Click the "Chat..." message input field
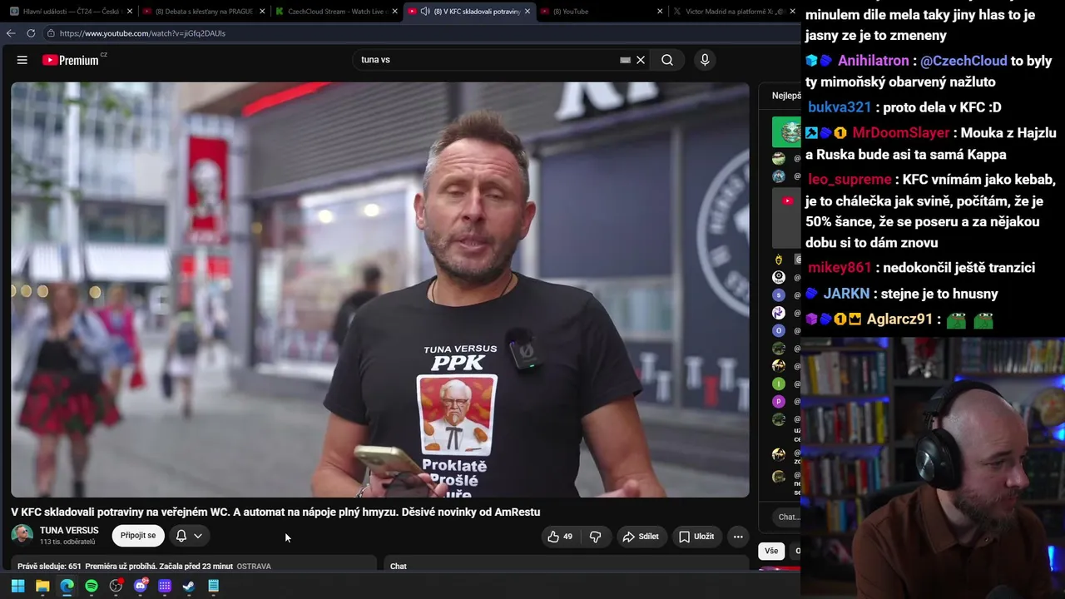The width and height of the screenshot is (1065, 599). pos(788,517)
